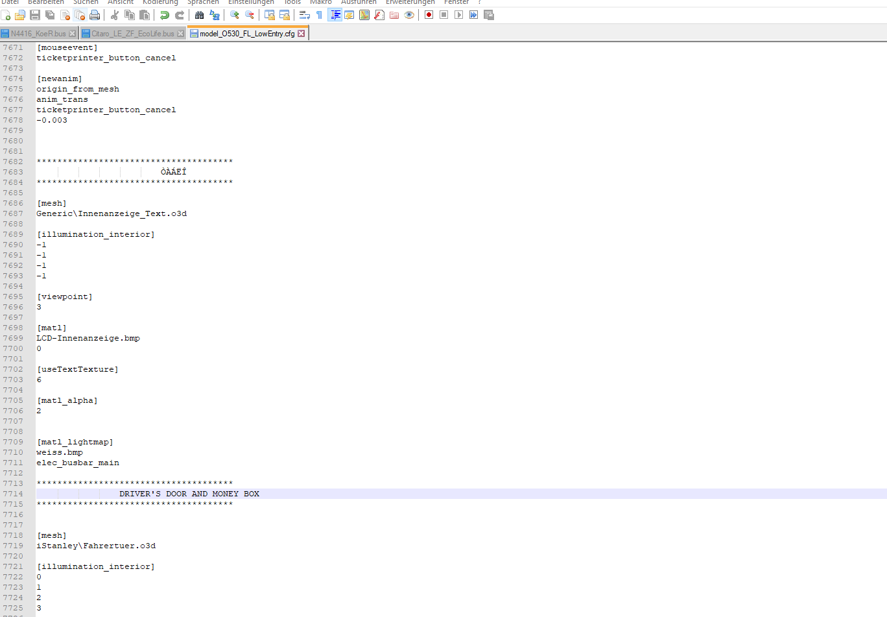Open the Kodierung menu
The image size is (887, 617).
pos(160,3)
